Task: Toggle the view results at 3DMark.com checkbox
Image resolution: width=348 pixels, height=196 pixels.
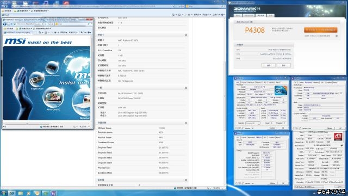Action: (337, 36)
